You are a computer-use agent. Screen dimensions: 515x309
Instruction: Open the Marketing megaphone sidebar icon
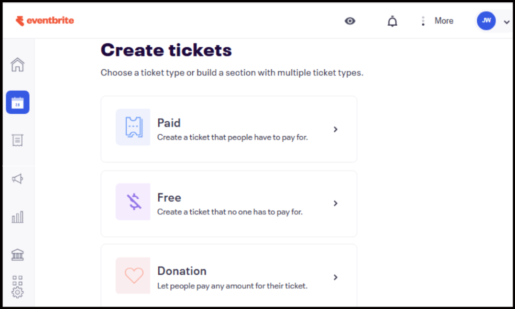pyautogui.click(x=18, y=179)
